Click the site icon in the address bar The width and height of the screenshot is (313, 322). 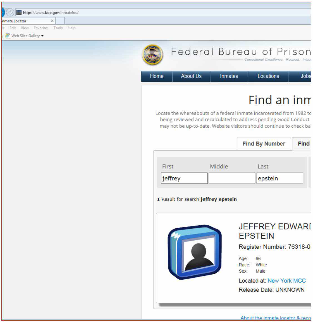[x=19, y=12]
